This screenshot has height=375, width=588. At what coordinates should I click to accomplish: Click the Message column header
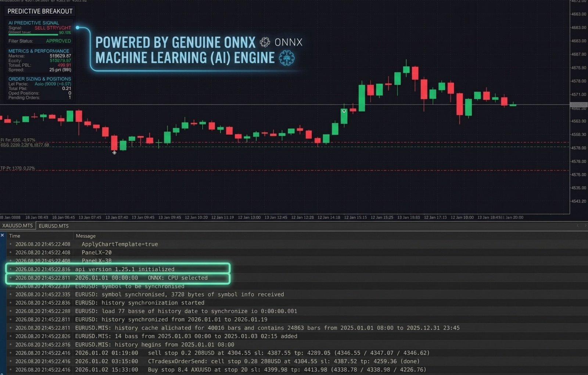coord(86,236)
